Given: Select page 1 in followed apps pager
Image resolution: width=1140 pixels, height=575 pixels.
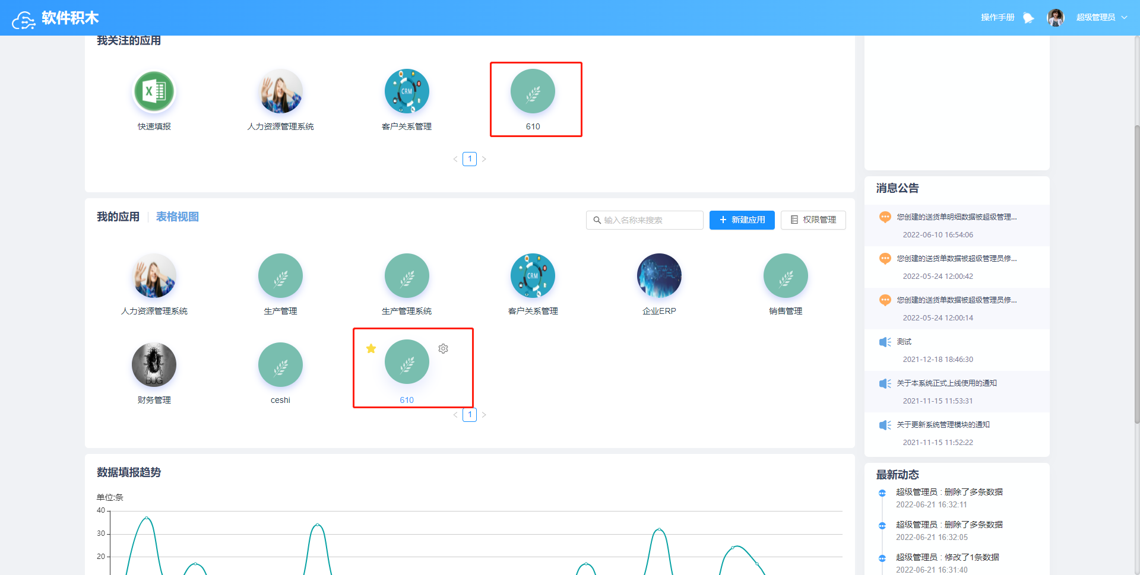Looking at the screenshot, I should tap(470, 159).
